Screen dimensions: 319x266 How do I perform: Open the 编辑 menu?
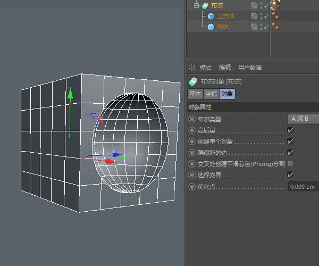tap(225, 68)
